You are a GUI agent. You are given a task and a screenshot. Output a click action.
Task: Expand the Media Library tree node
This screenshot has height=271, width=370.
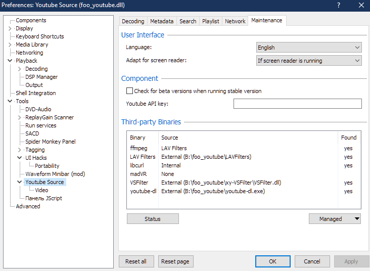click(x=11, y=45)
